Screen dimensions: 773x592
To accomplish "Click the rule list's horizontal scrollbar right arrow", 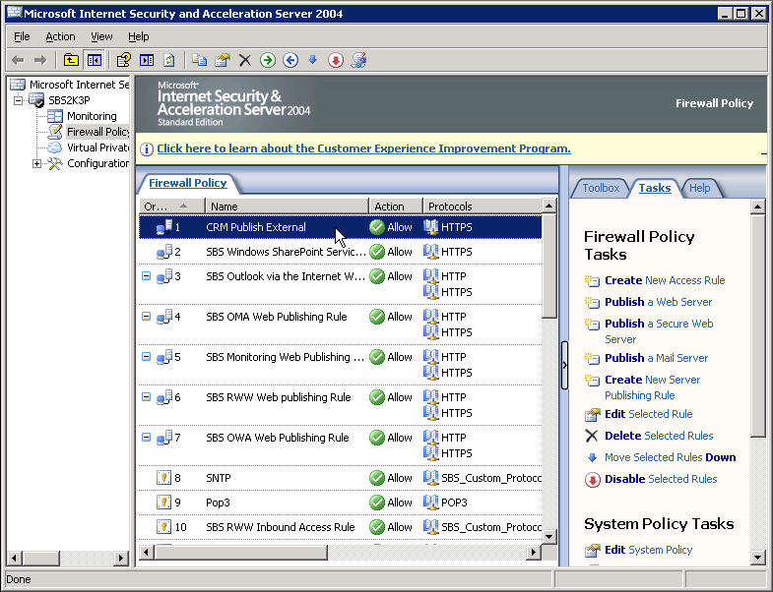I will (x=534, y=553).
